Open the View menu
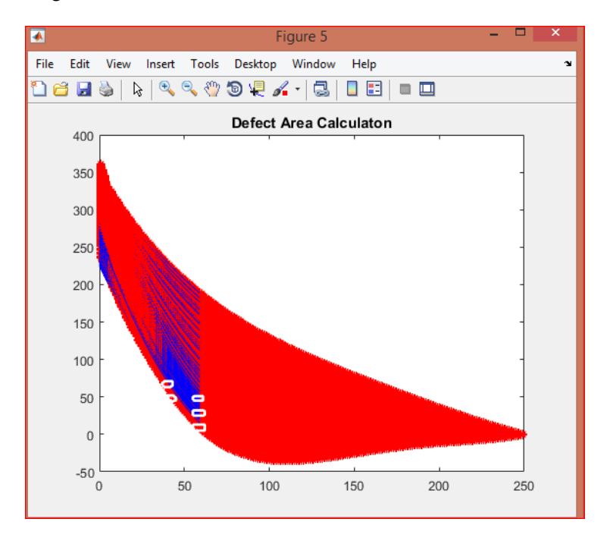Viewport: 610px width, 544px height. point(118,64)
